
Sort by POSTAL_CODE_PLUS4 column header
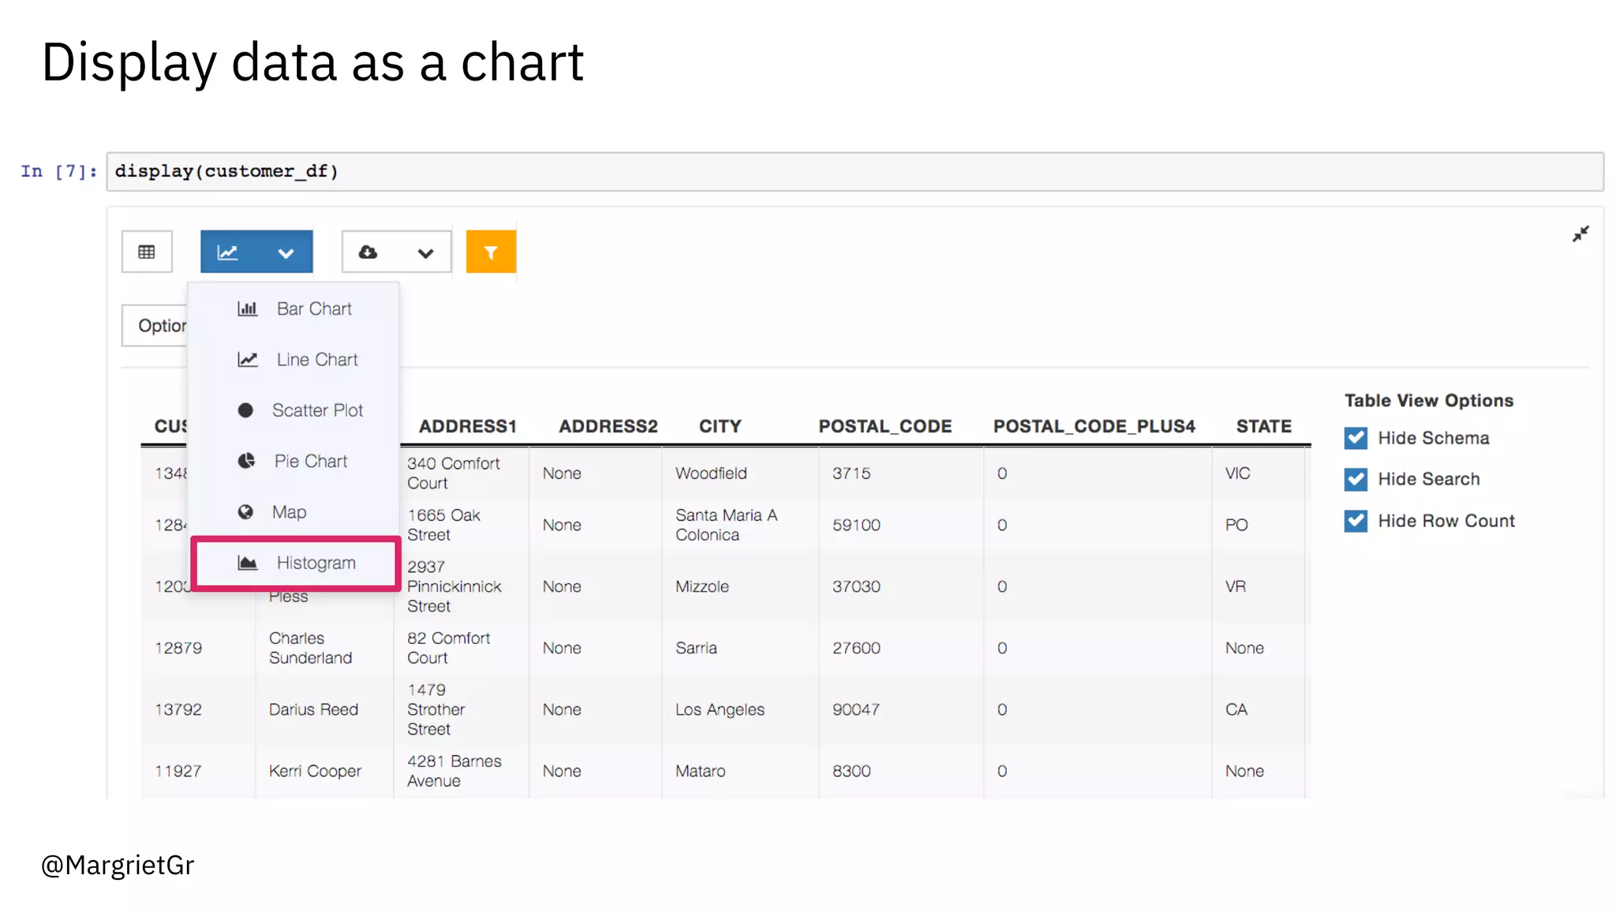pyautogui.click(x=1094, y=426)
